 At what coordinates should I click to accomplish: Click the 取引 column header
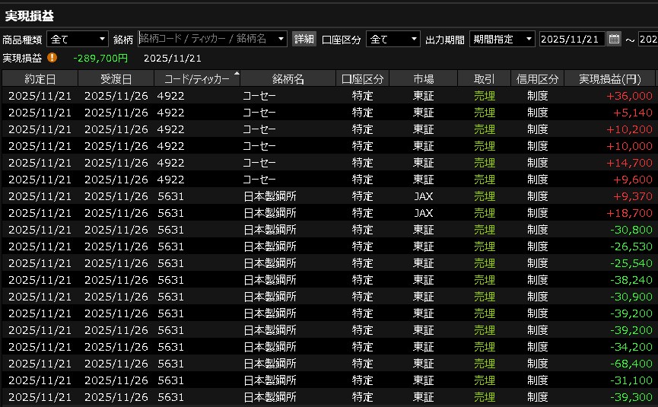coord(484,78)
